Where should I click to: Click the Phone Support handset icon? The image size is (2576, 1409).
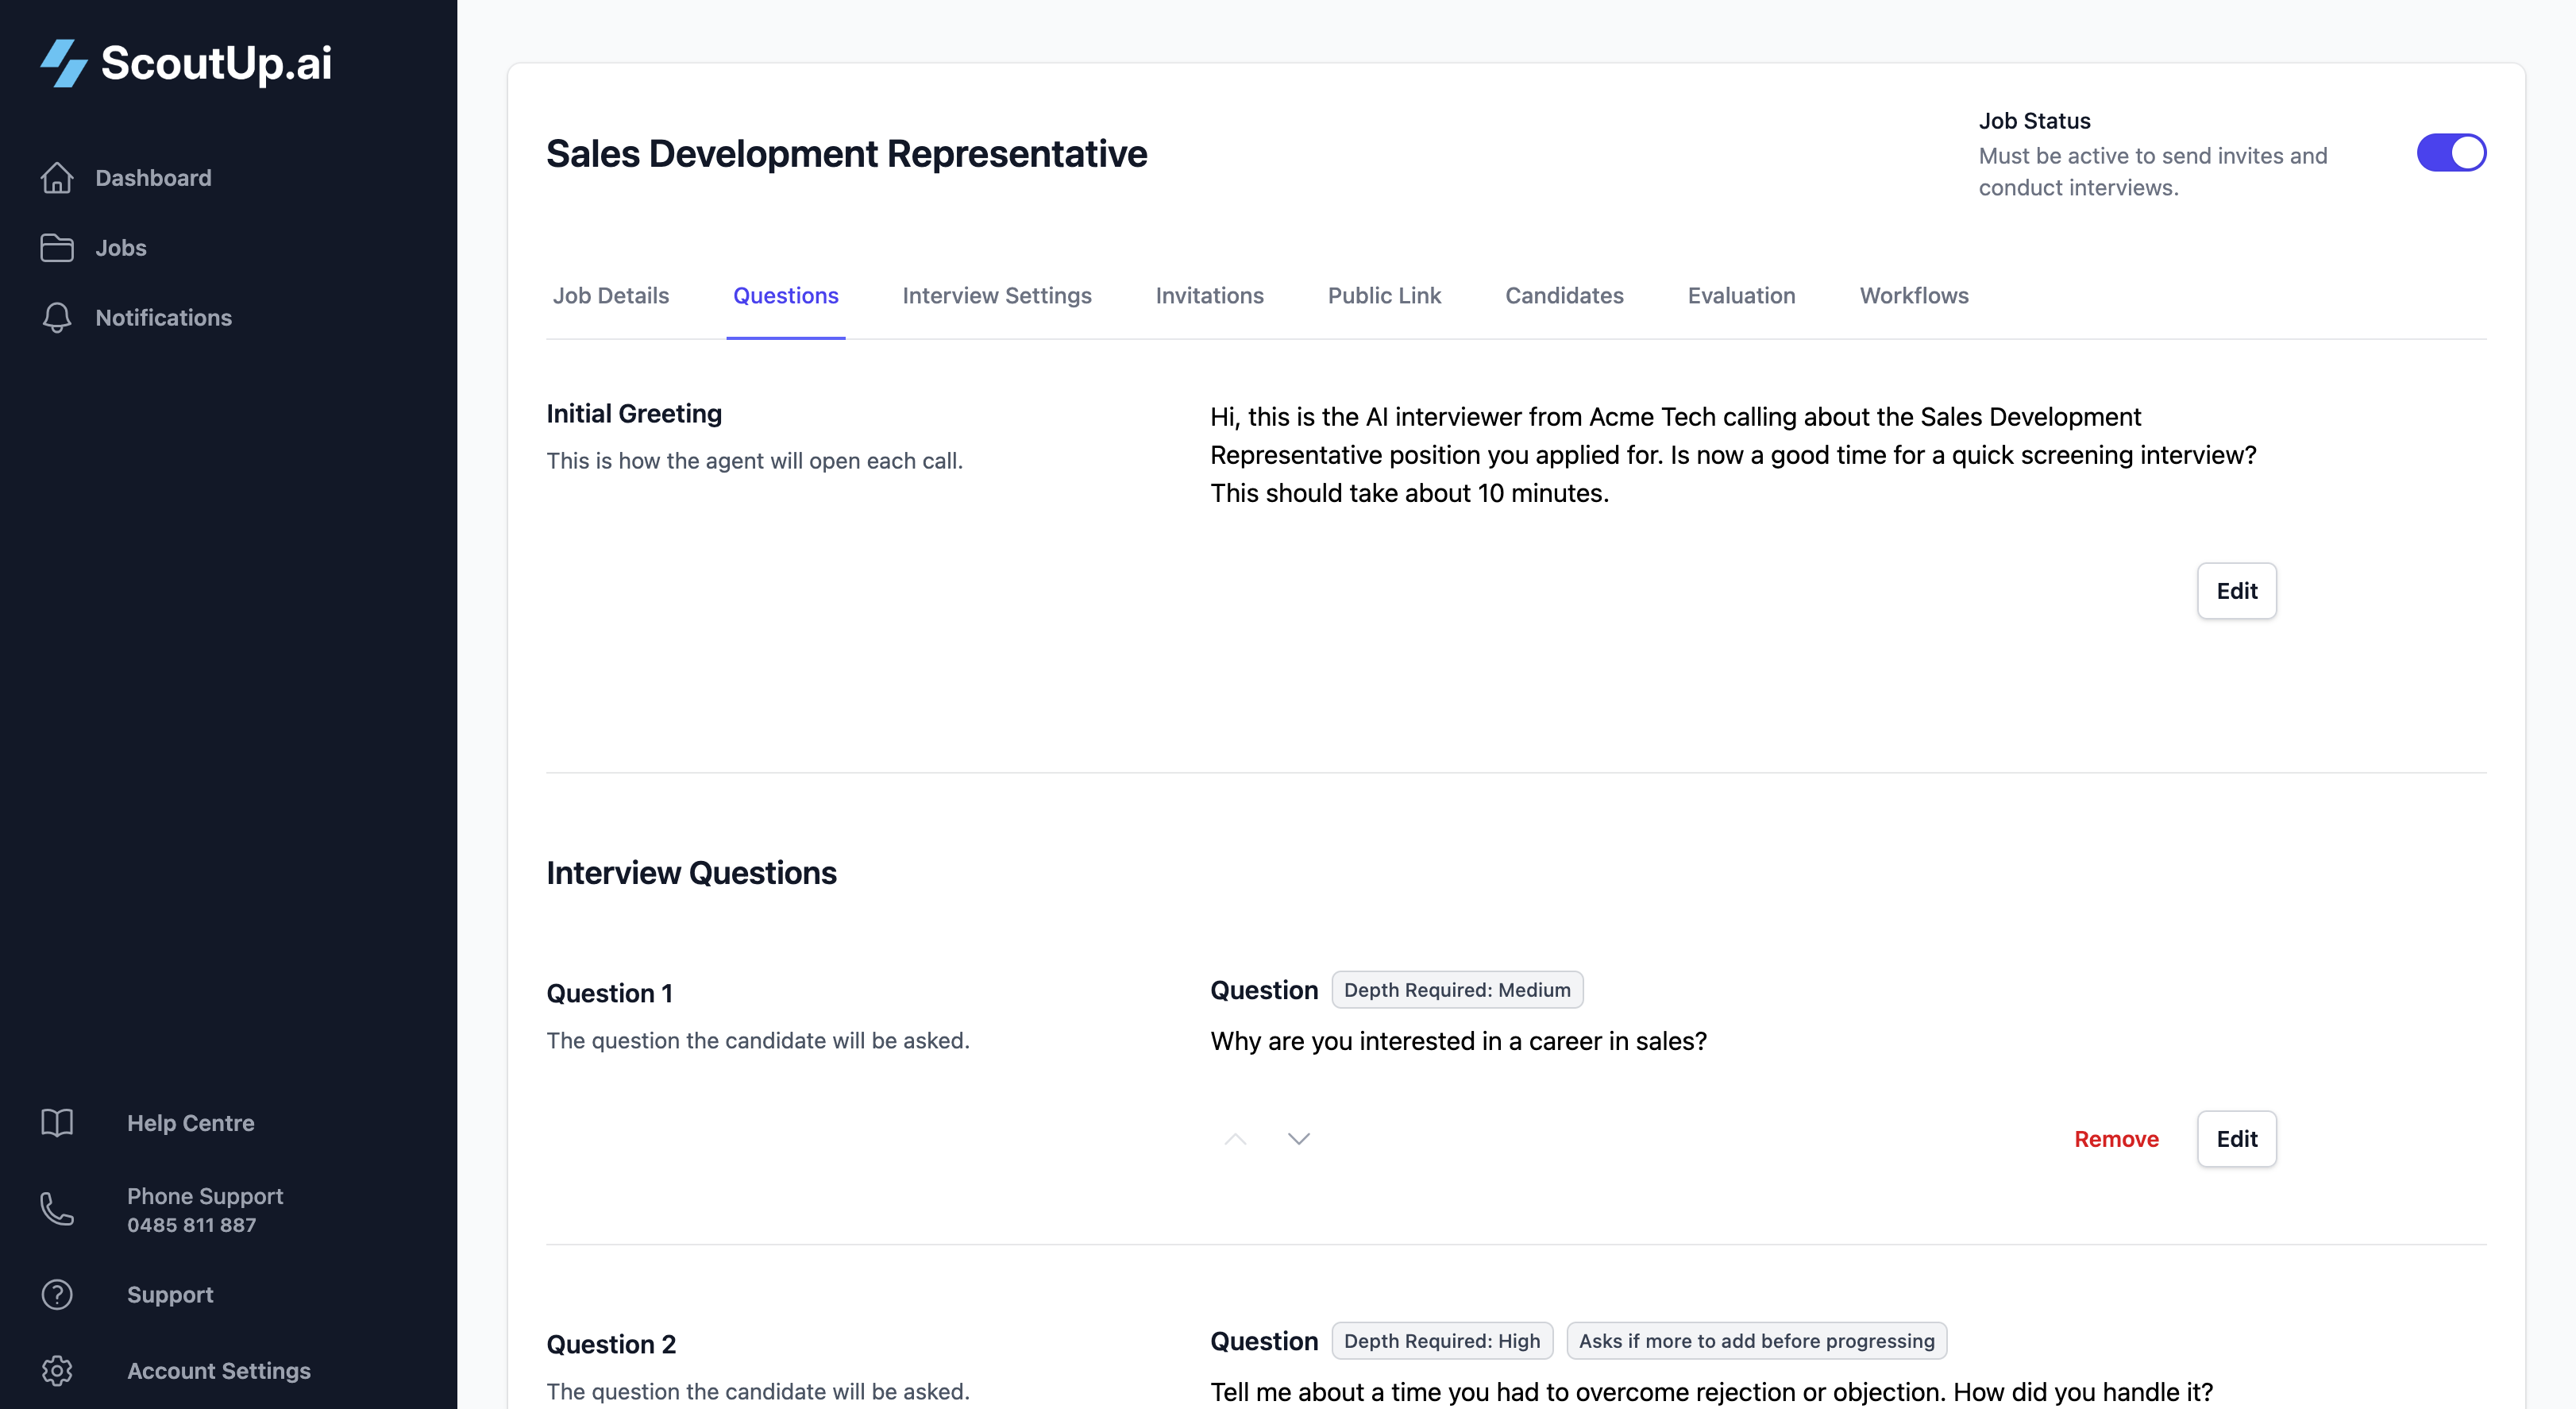point(57,1210)
